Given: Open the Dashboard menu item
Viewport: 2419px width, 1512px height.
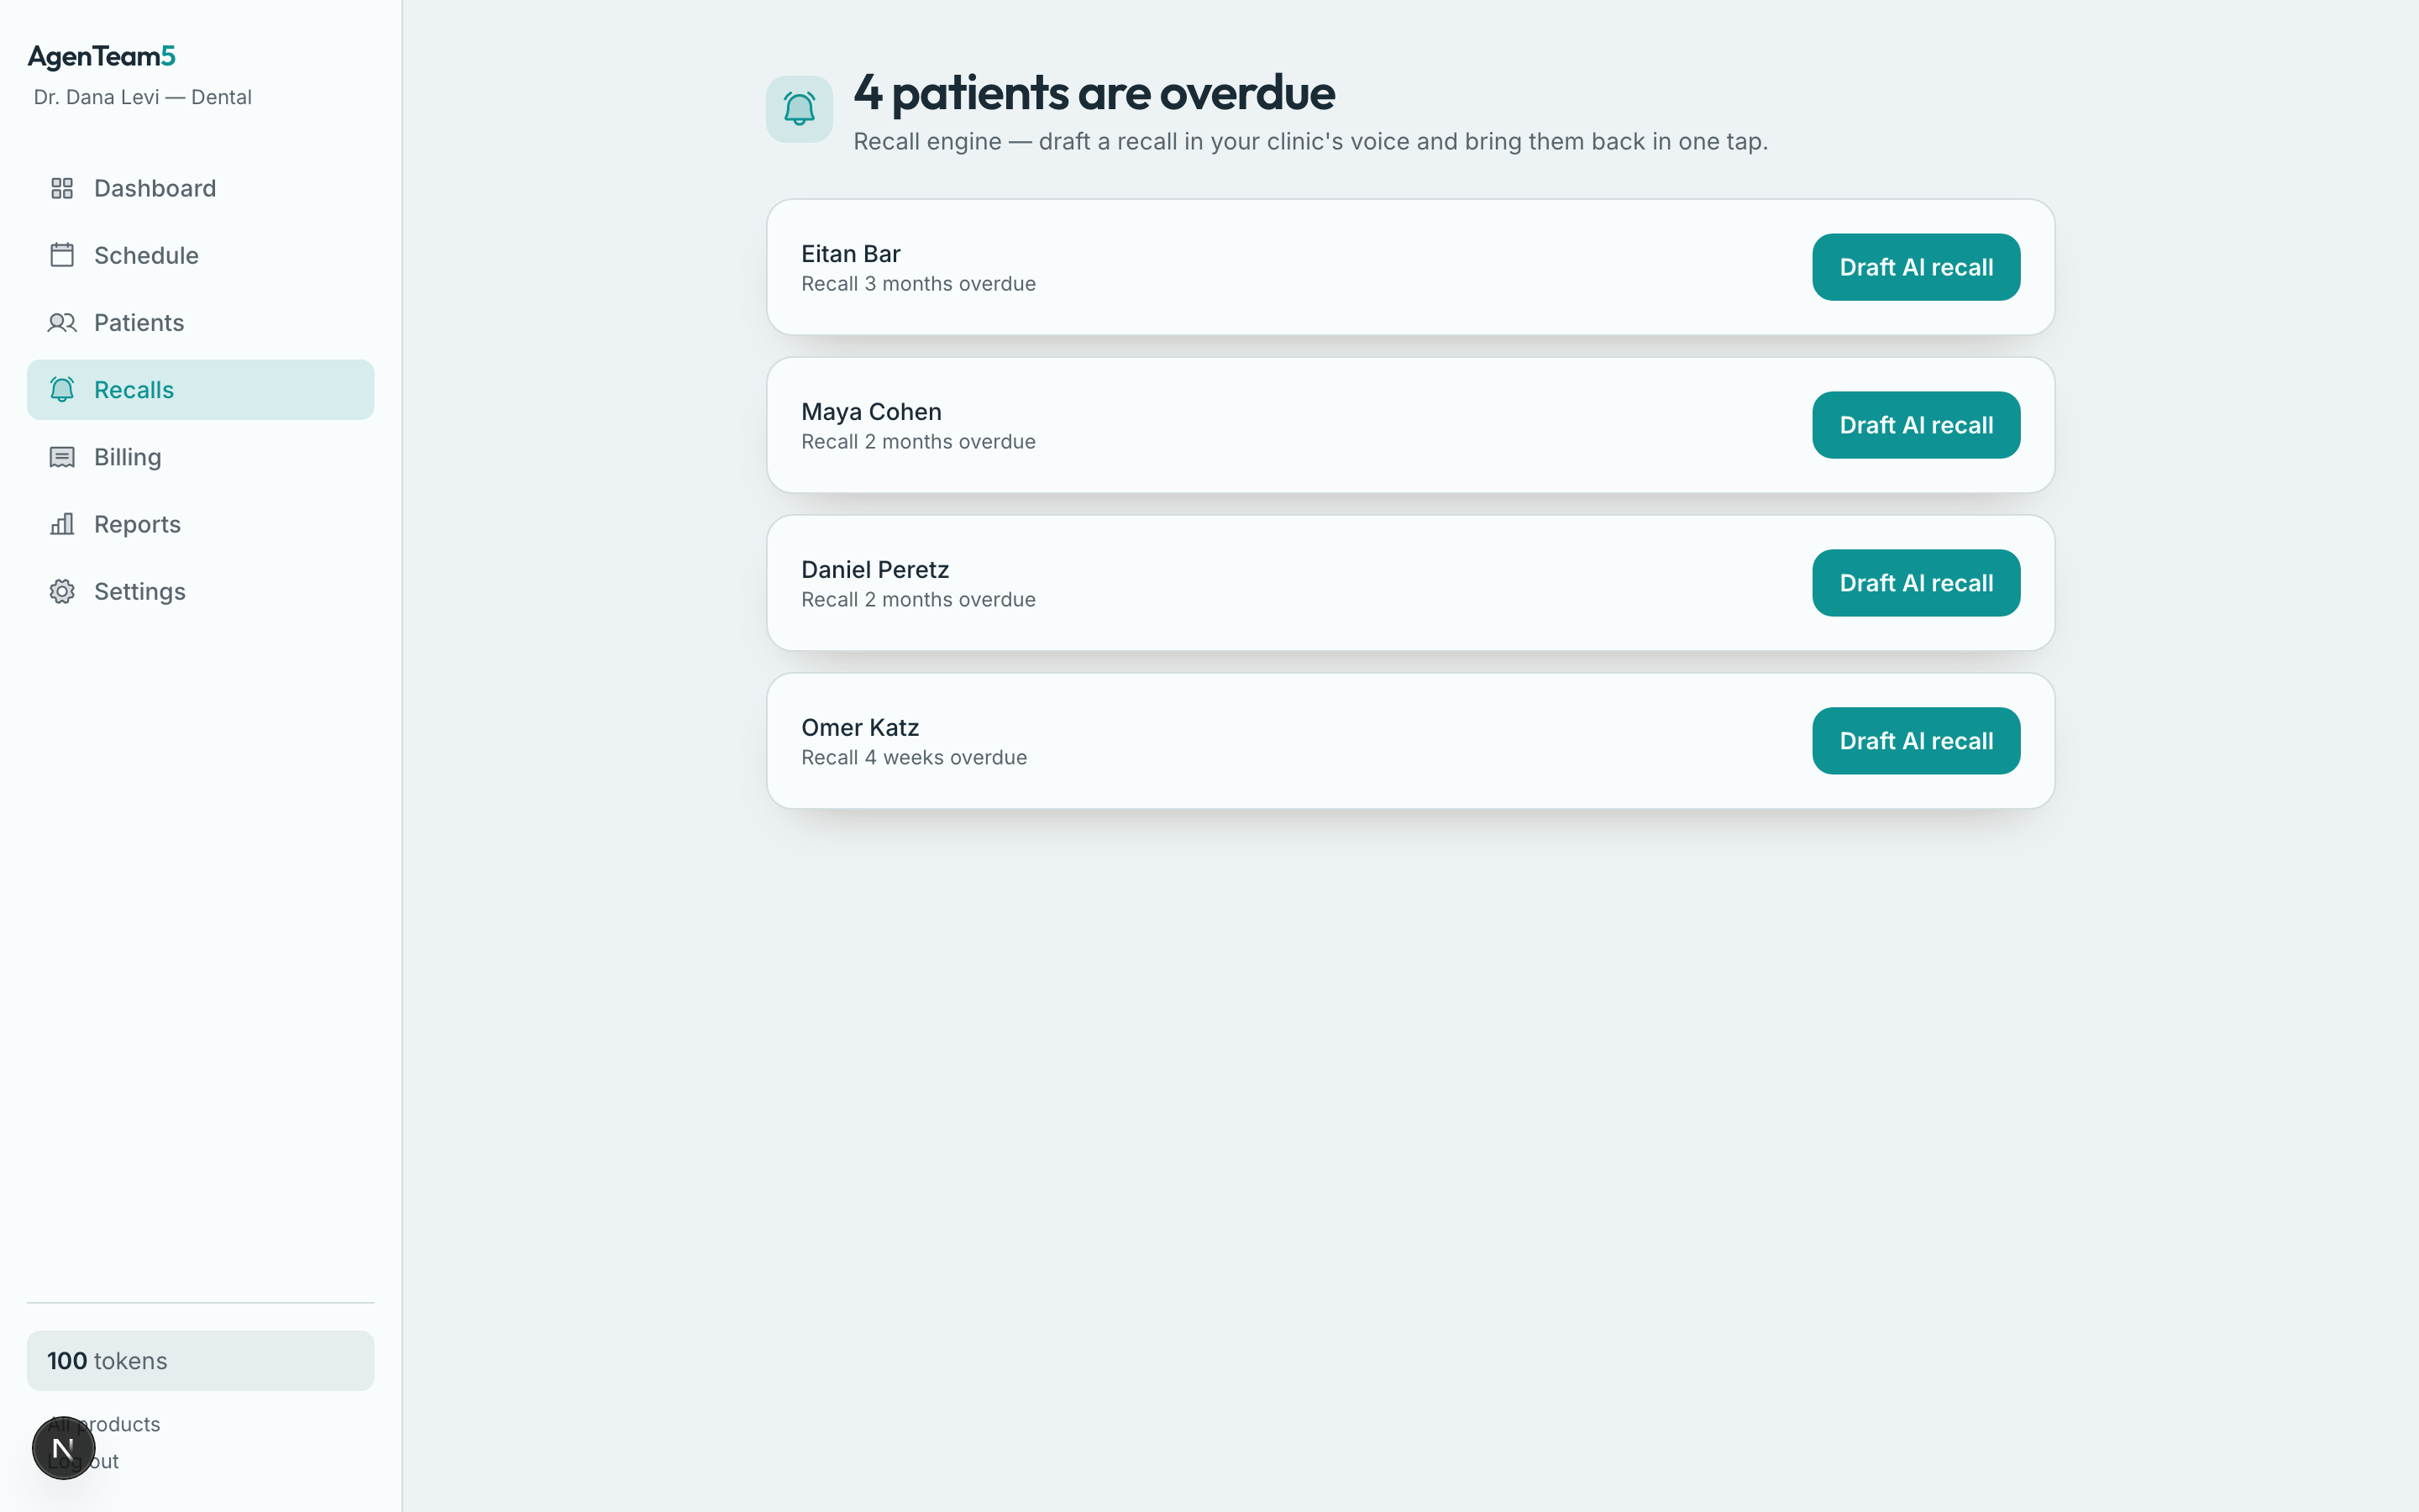Looking at the screenshot, I should click(201, 188).
